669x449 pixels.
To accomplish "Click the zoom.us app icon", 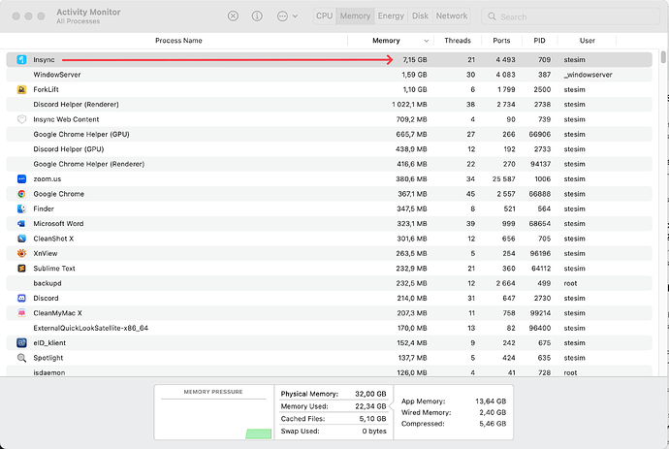I will tap(21, 178).
